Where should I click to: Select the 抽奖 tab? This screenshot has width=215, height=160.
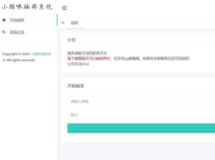click(x=74, y=23)
